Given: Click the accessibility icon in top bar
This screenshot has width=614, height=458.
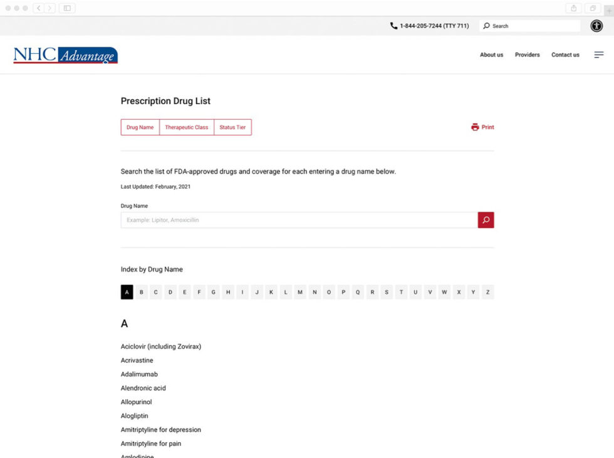Looking at the screenshot, I should coord(596,26).
